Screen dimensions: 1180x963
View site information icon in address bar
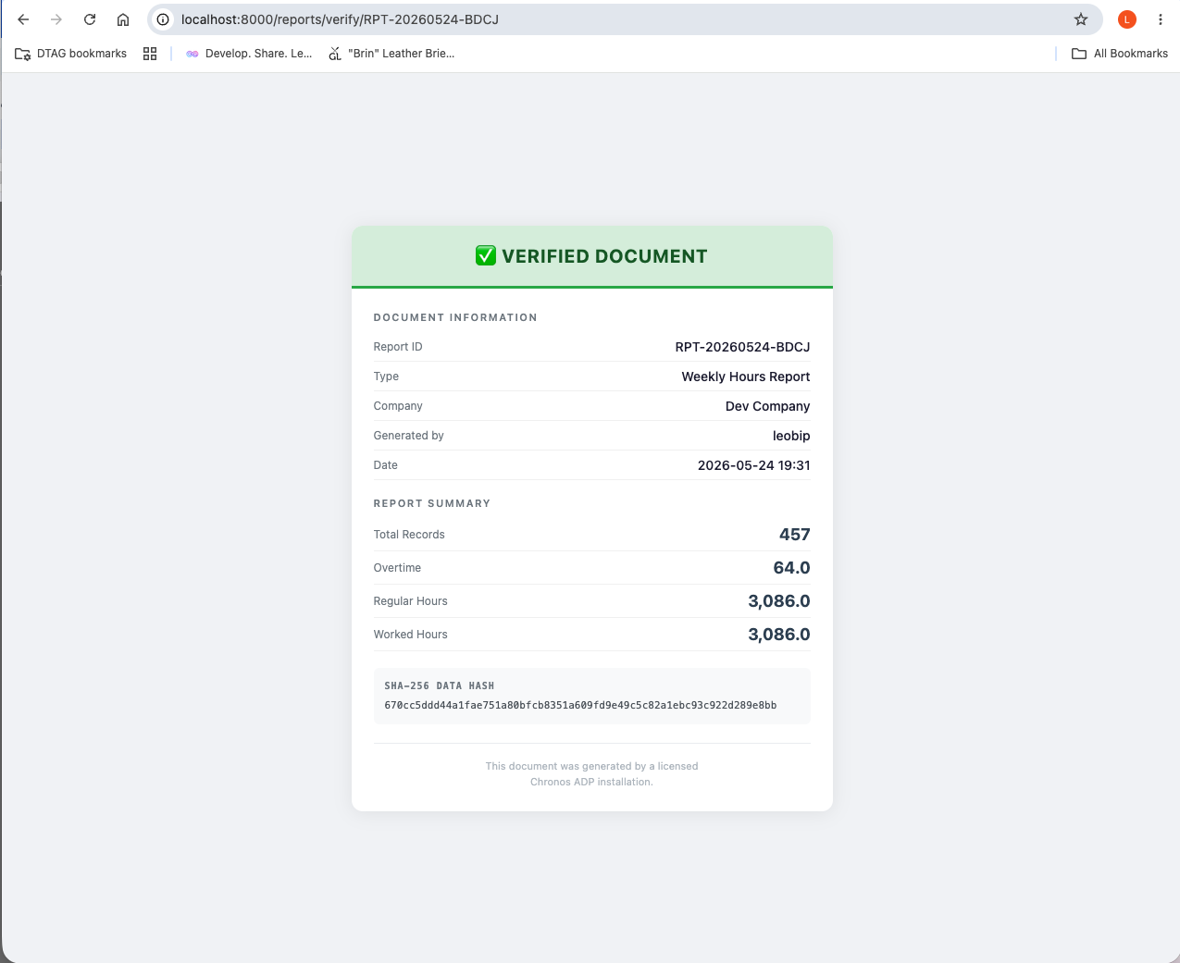(163, 19)
